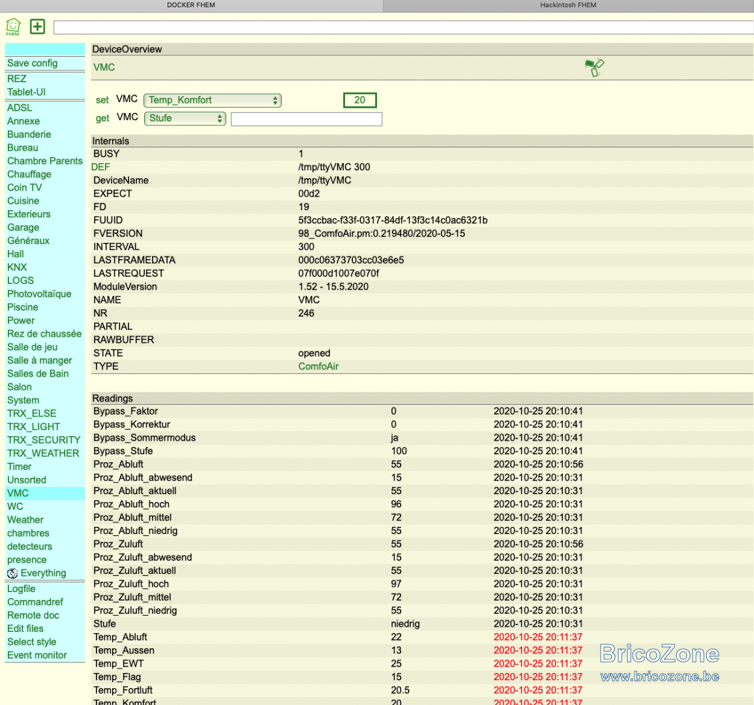This screenshot has width=754, height=705.
Task: Open the TRX_SECURITY room
Action: (44, 440)
